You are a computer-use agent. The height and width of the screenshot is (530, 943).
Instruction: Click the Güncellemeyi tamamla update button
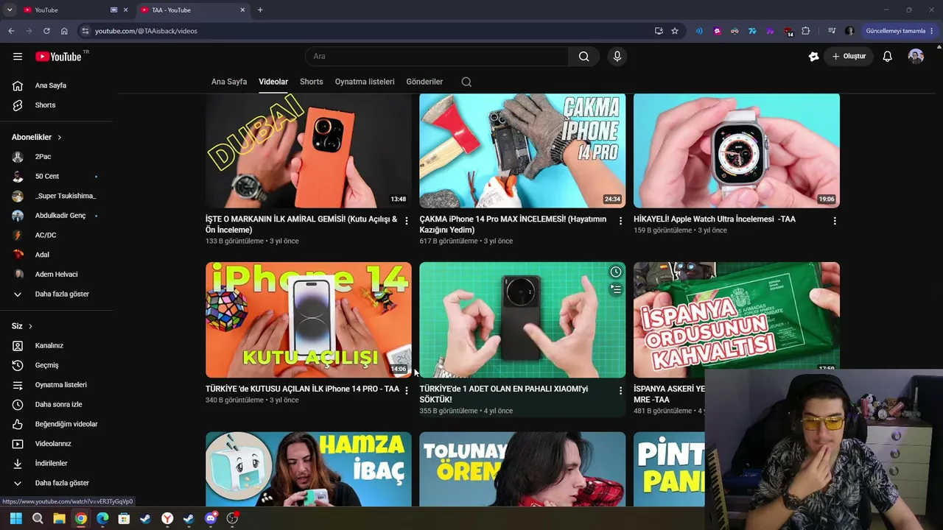[895, 31]
